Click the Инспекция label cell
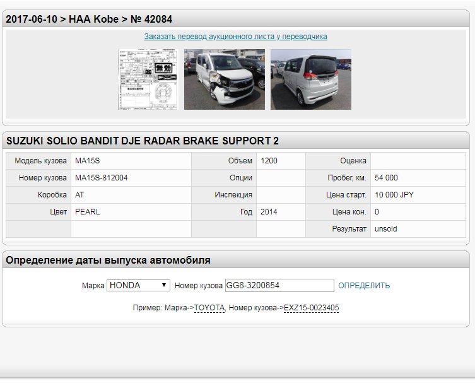This screenshot has width=475, height=386. (224, 195)
